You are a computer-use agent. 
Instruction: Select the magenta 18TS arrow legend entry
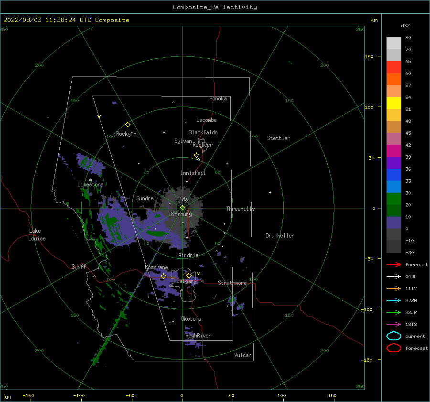[394, 325]
